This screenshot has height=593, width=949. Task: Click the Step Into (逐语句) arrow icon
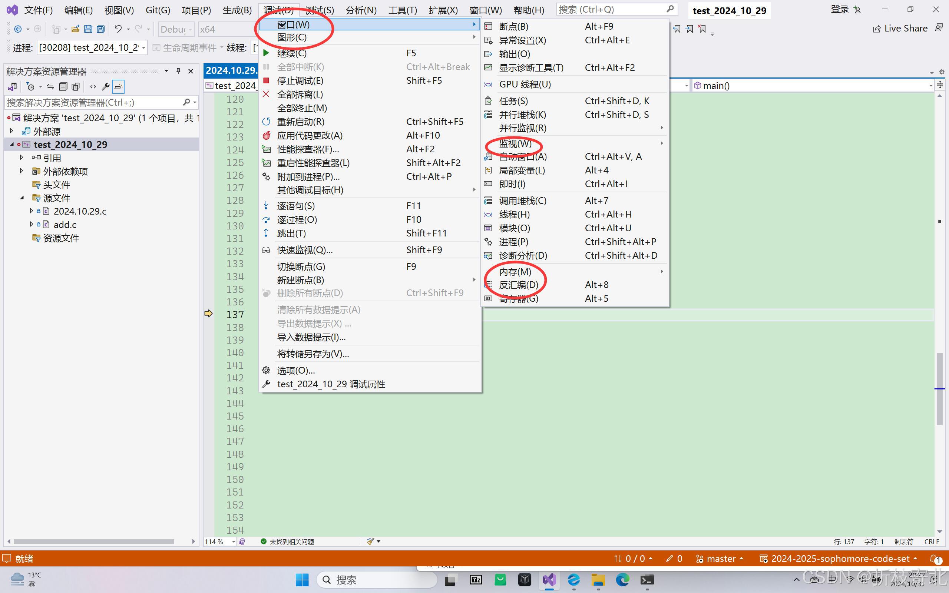click(x=266, y=205)
